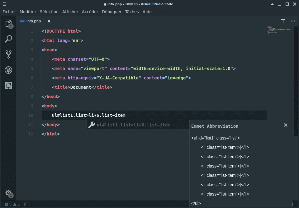Open the Déboguer menu
Viewport: 299px width, 208px height.
112,12
